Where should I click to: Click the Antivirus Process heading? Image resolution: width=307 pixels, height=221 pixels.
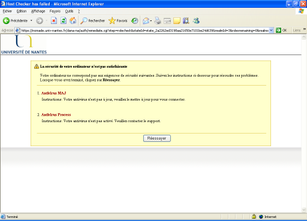[56, 114]
